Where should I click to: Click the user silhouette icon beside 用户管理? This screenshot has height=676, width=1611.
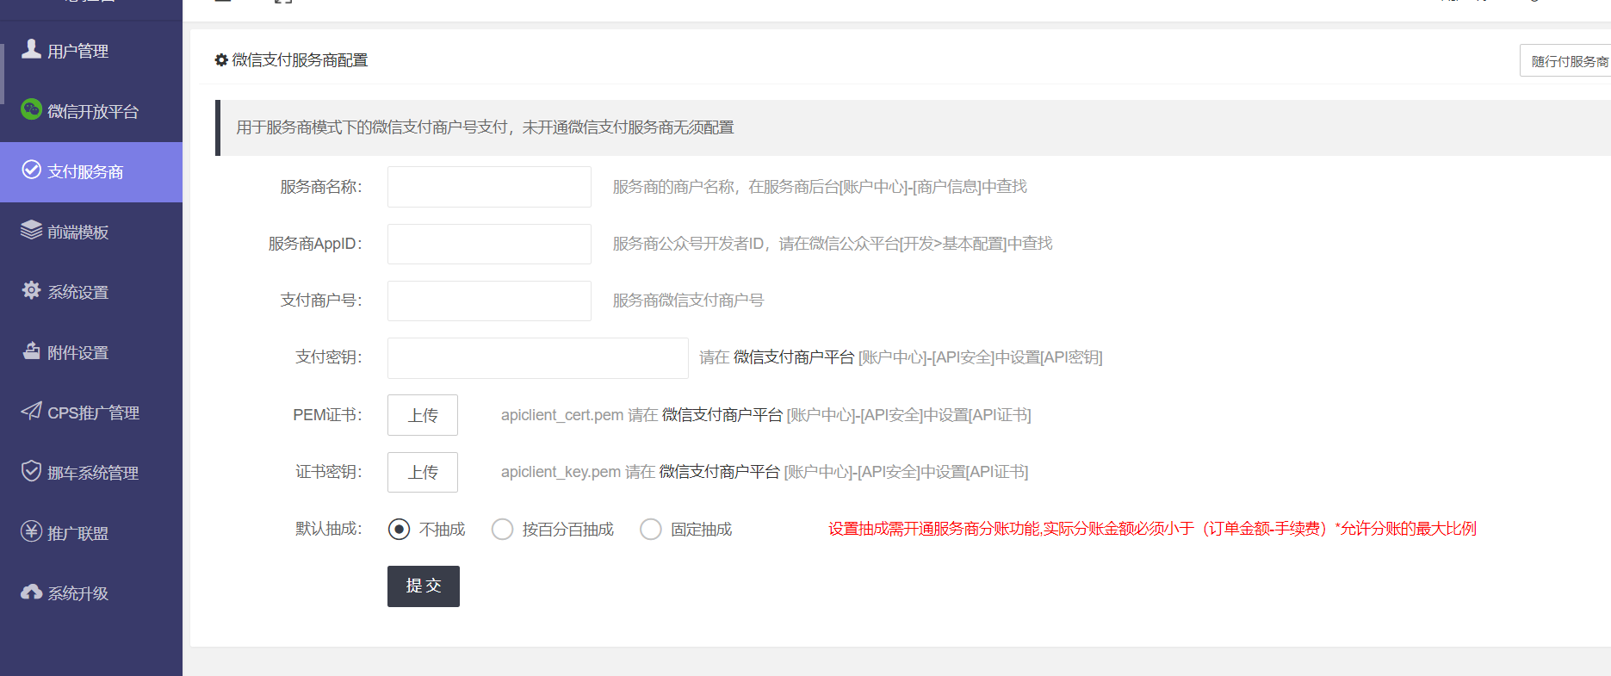31,49
